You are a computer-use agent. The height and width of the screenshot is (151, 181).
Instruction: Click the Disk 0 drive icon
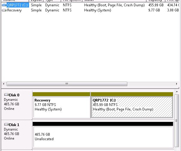pos(7,95)
